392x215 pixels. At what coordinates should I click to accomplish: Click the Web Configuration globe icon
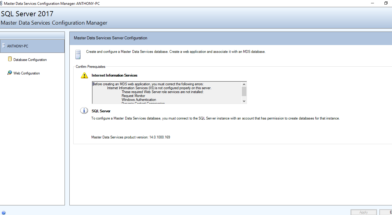pyautogui.click(x=10, y=73)
